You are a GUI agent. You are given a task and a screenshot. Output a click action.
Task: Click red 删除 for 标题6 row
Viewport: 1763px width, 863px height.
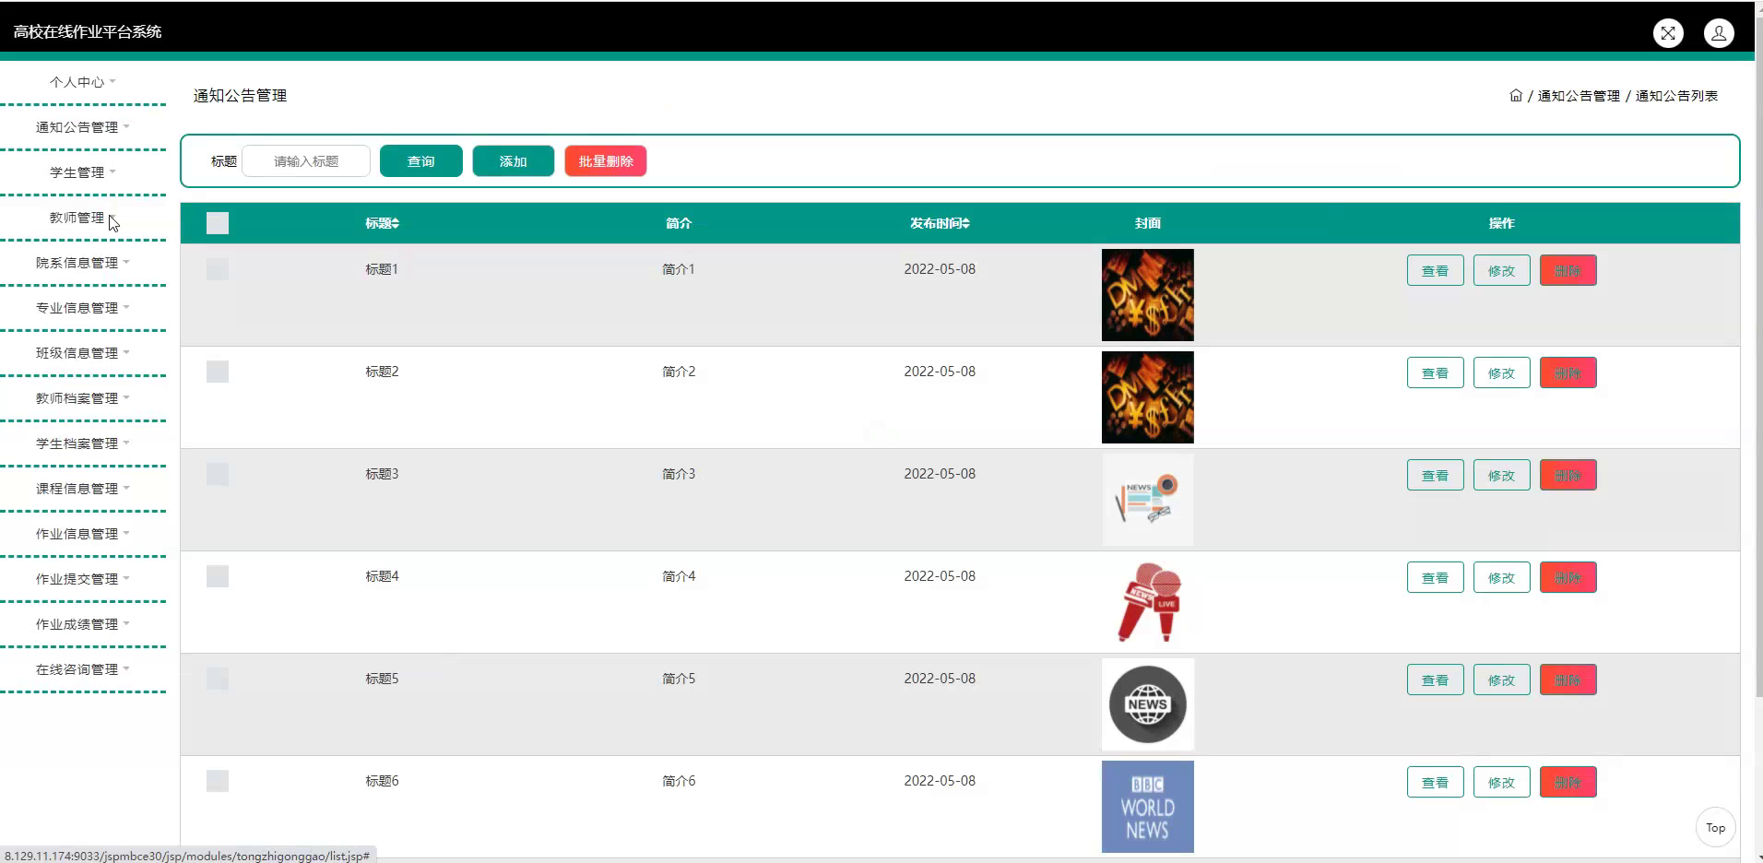tap(1568, 783)
